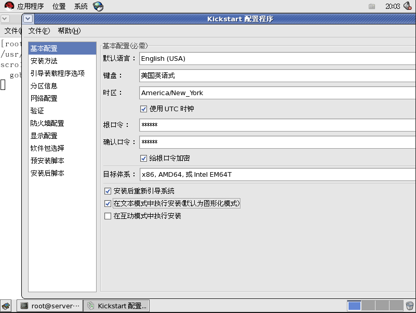Select 基本配置 in sidebar
The width and height of the screenshot is (416, 313).
point(62,48)
